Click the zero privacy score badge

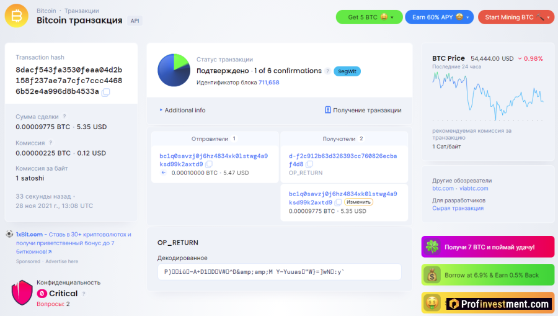(42, 294)
